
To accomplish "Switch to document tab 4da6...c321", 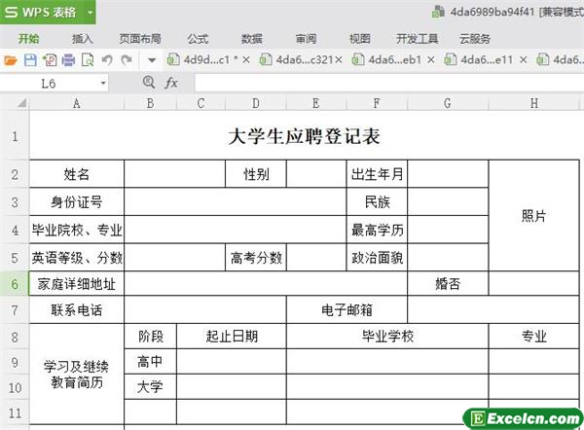I will pyautogui.click(x=297, y=60).
